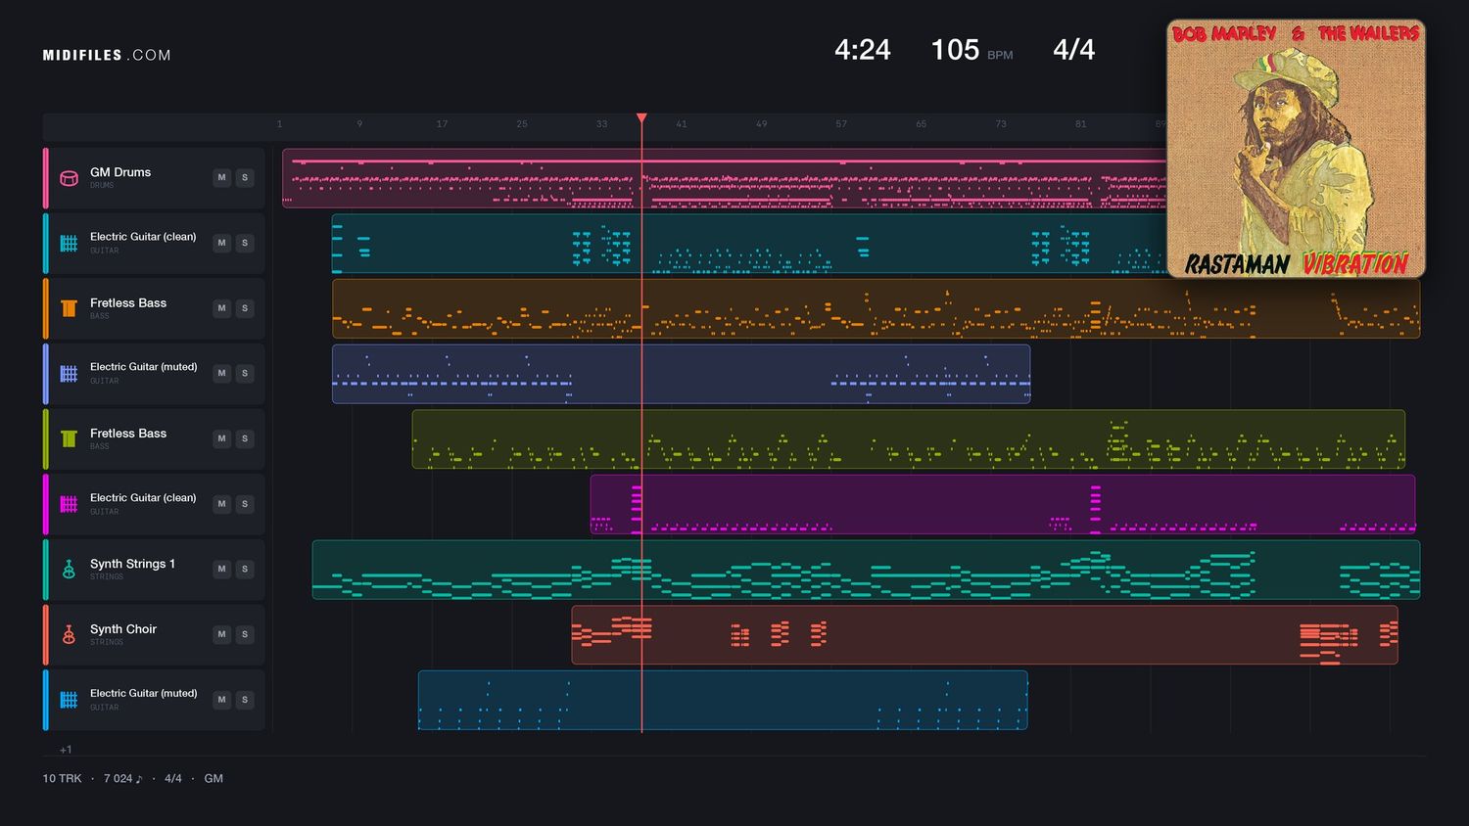Click the green Synth Strings 1 note clip
The width and height of the screenshot is (1469, 826).
(866, 569)
